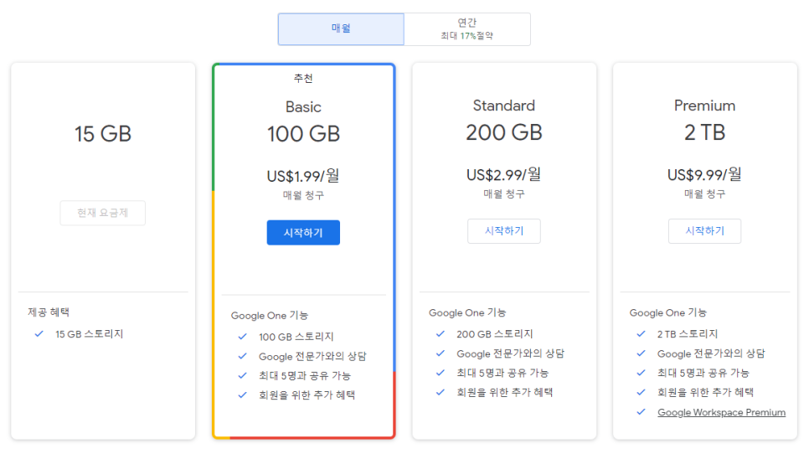Select the 2 TB storage heading
The height and width of the screenshot is (454, 809).
[705, 132]
